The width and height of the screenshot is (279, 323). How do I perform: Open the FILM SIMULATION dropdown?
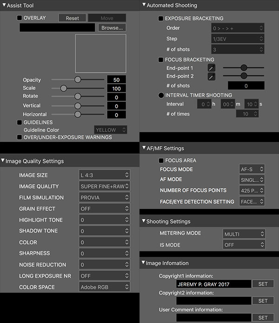(x=104, y=197)
